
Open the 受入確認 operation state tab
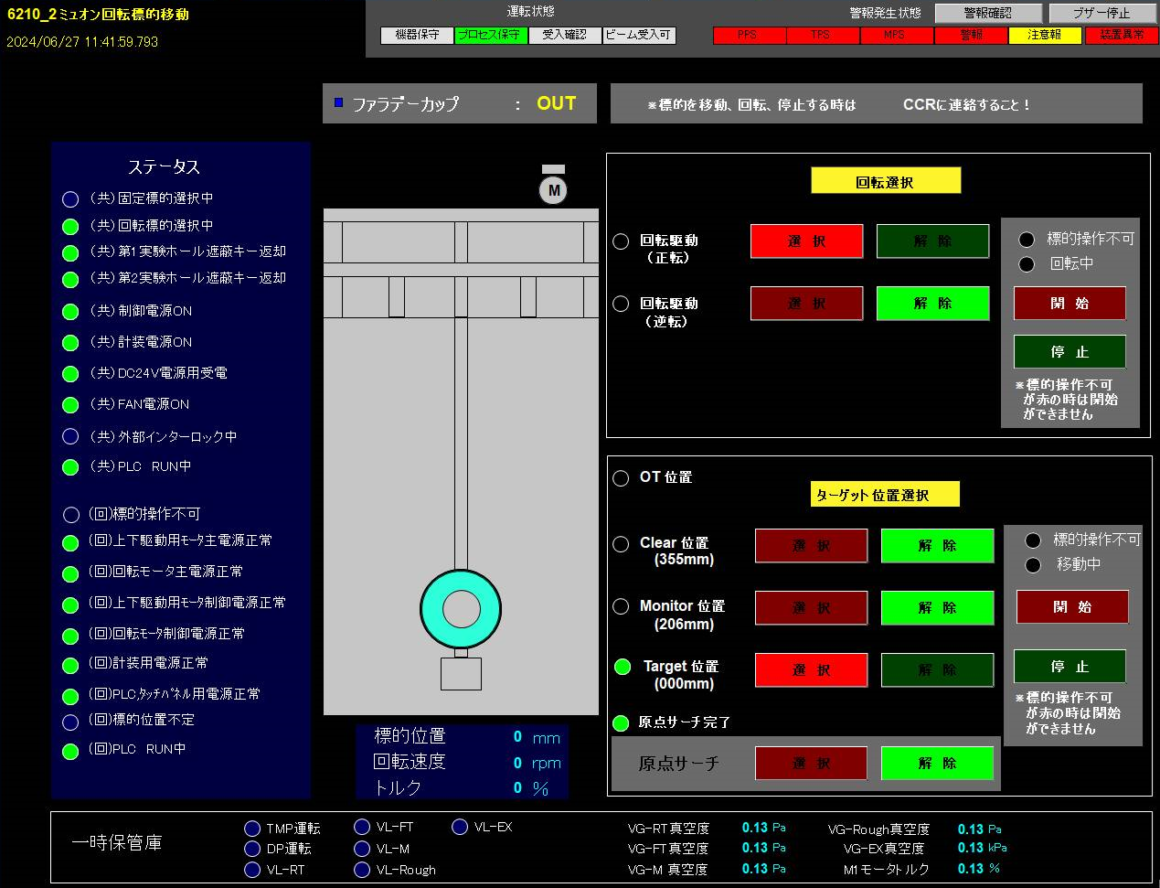tap(564, 35)
